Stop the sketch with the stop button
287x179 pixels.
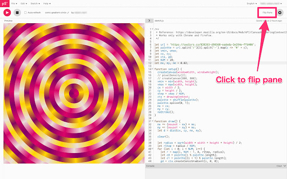point(17,13)
